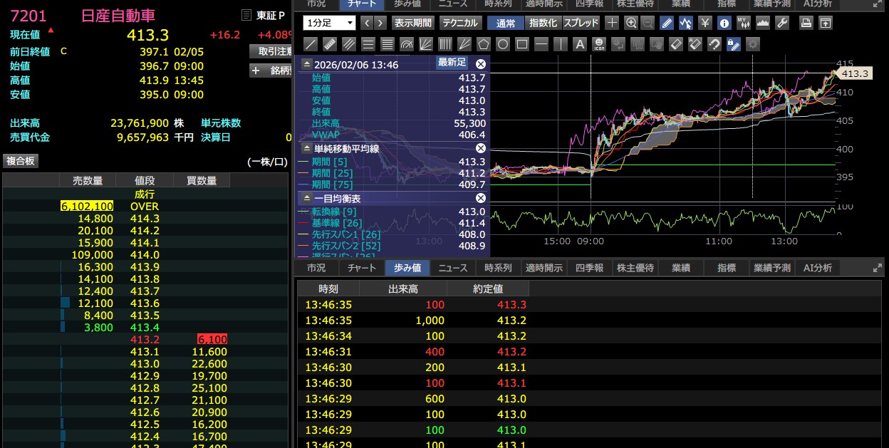Click the 表示期間 button
Viewport: 889px width, 448px height.
click(412, 23)
